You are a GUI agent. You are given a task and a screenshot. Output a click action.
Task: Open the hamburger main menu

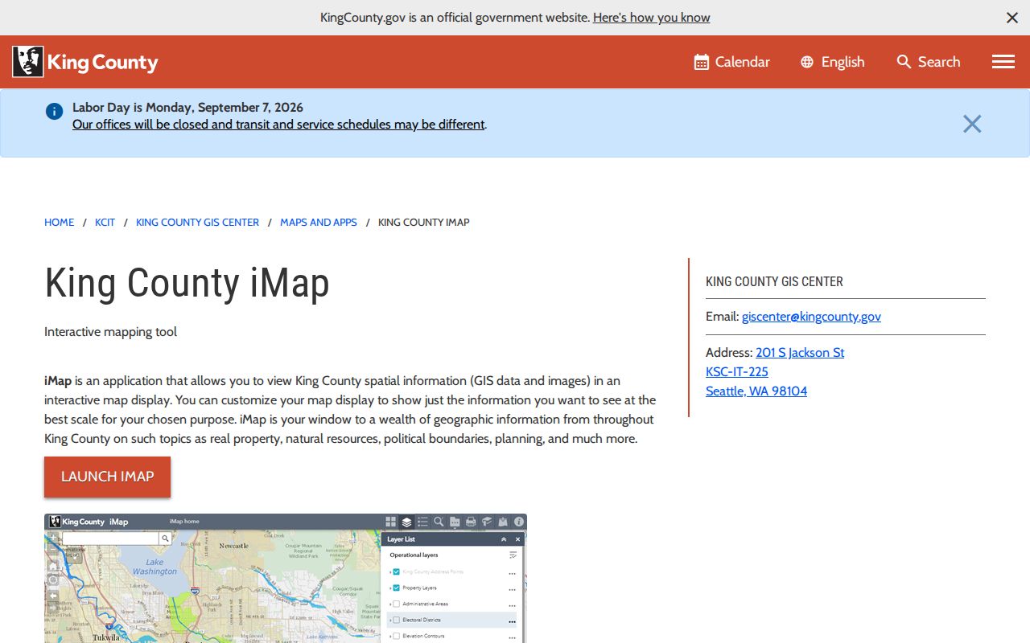[1003, 62]
